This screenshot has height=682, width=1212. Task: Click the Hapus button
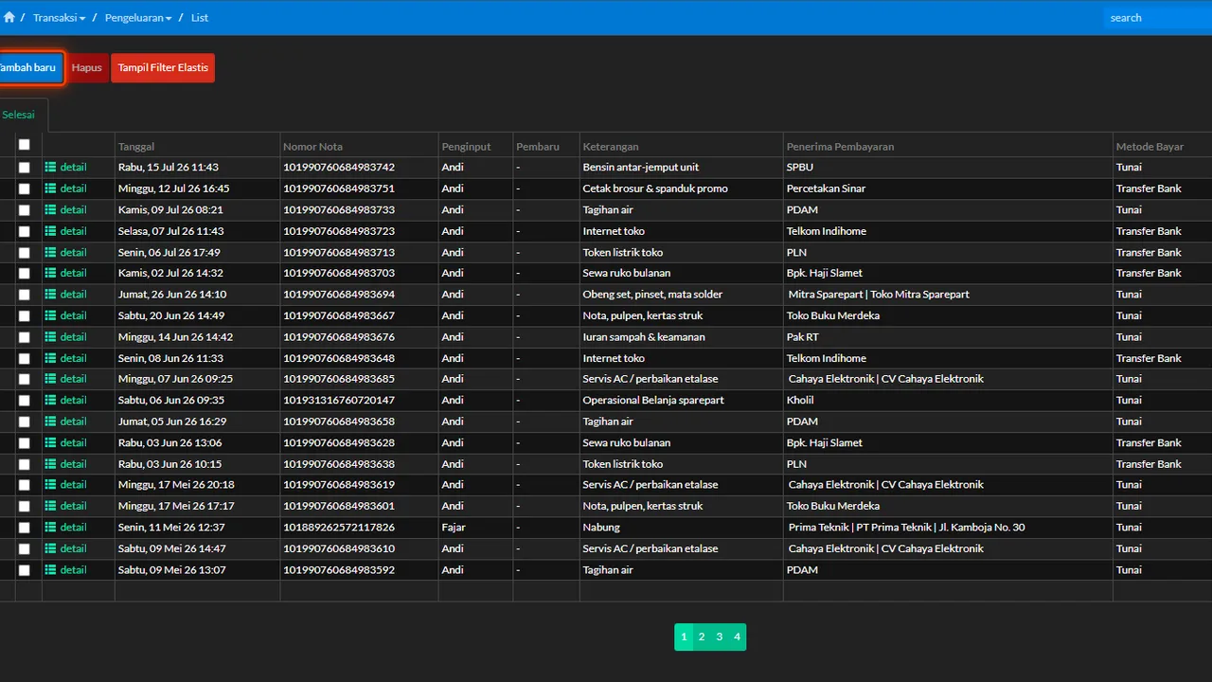pos(86,68)
